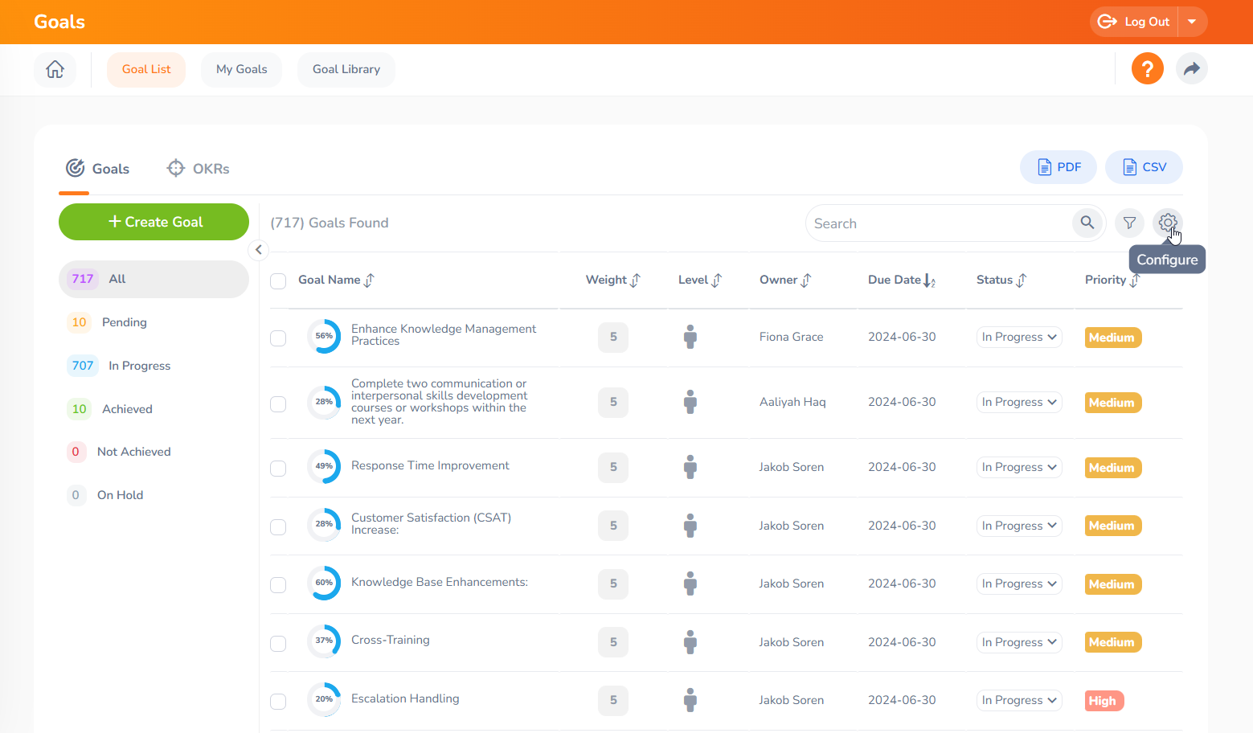The width and height of the screenshot is (1253, 733).
Task: Open status dropdown for Knowledge Base Enhancements
Action: pyautogui.click(x=1019, y=584)
